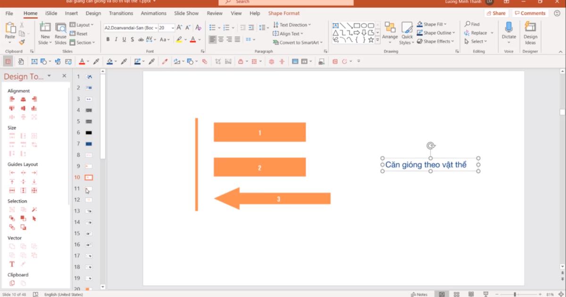
Task: Click Increase Font Size icon
Action: click(179, 28)
